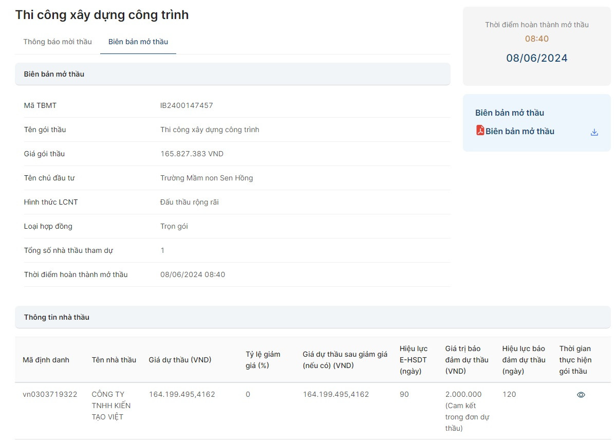Open the Biên bản mở thầu PDF link
The image size is (616, 440).
519,132
